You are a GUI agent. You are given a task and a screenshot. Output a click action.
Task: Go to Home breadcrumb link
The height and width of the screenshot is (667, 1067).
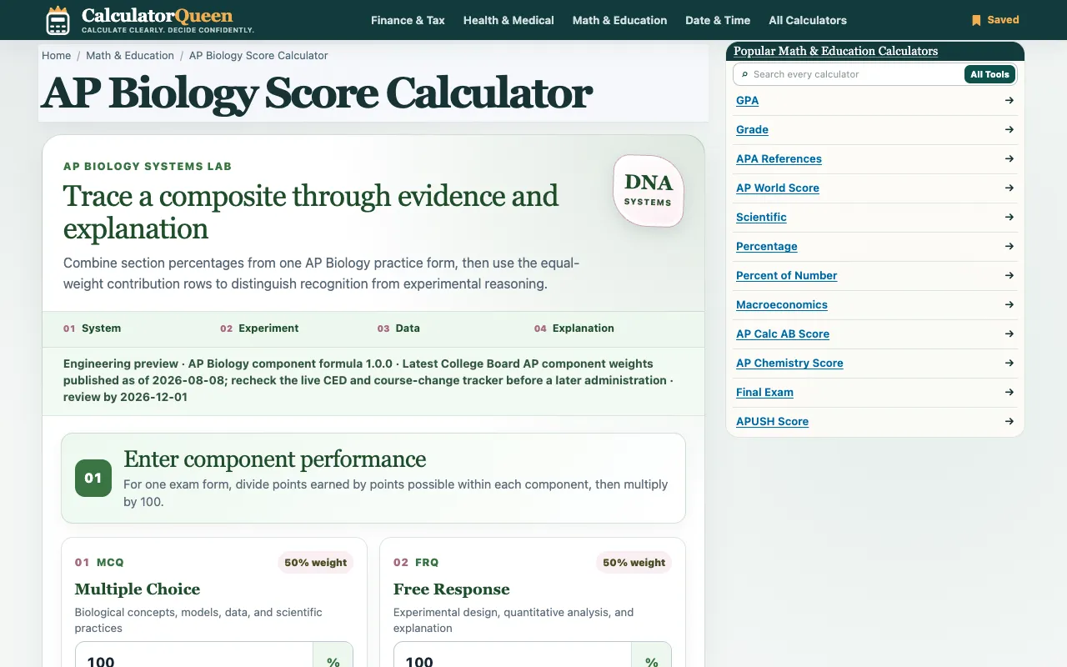57,56
